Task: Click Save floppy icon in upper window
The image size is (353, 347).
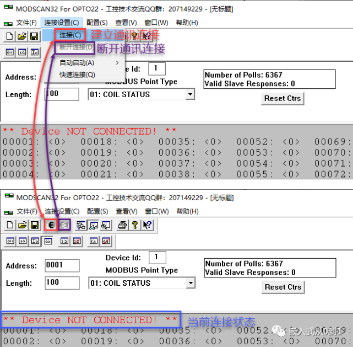Action: [x=34, y=36]
